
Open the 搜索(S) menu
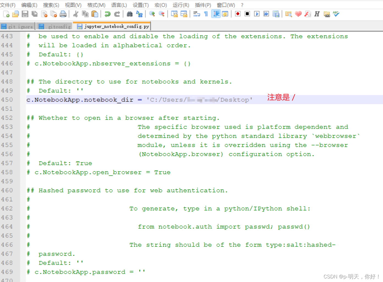pos(51,5)
